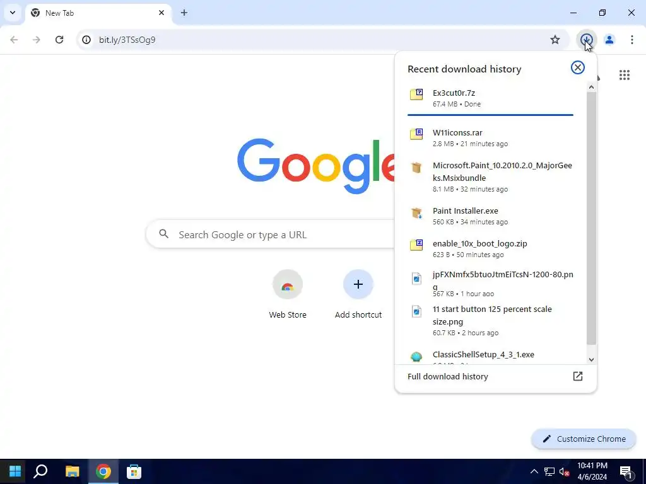Open the notification center icon

(626, 471)
